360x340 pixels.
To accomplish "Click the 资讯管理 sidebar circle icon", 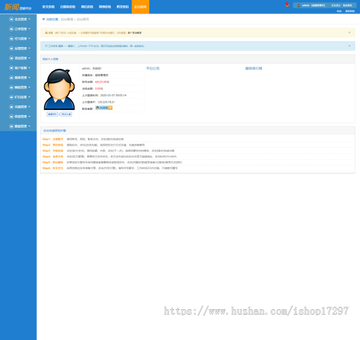I will pyautogui.click(x=11, y=58).
